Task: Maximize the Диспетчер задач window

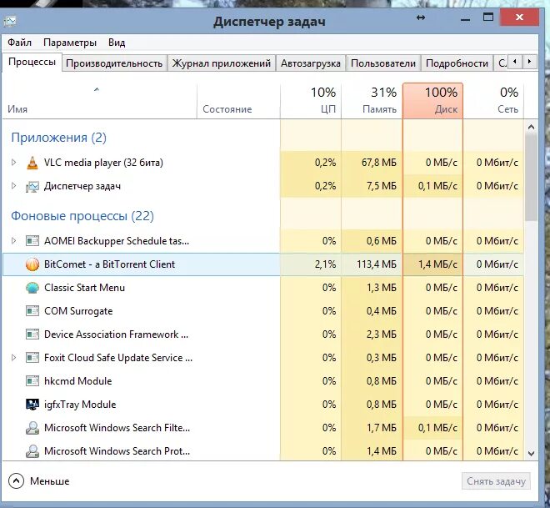Action: point(488,18)
